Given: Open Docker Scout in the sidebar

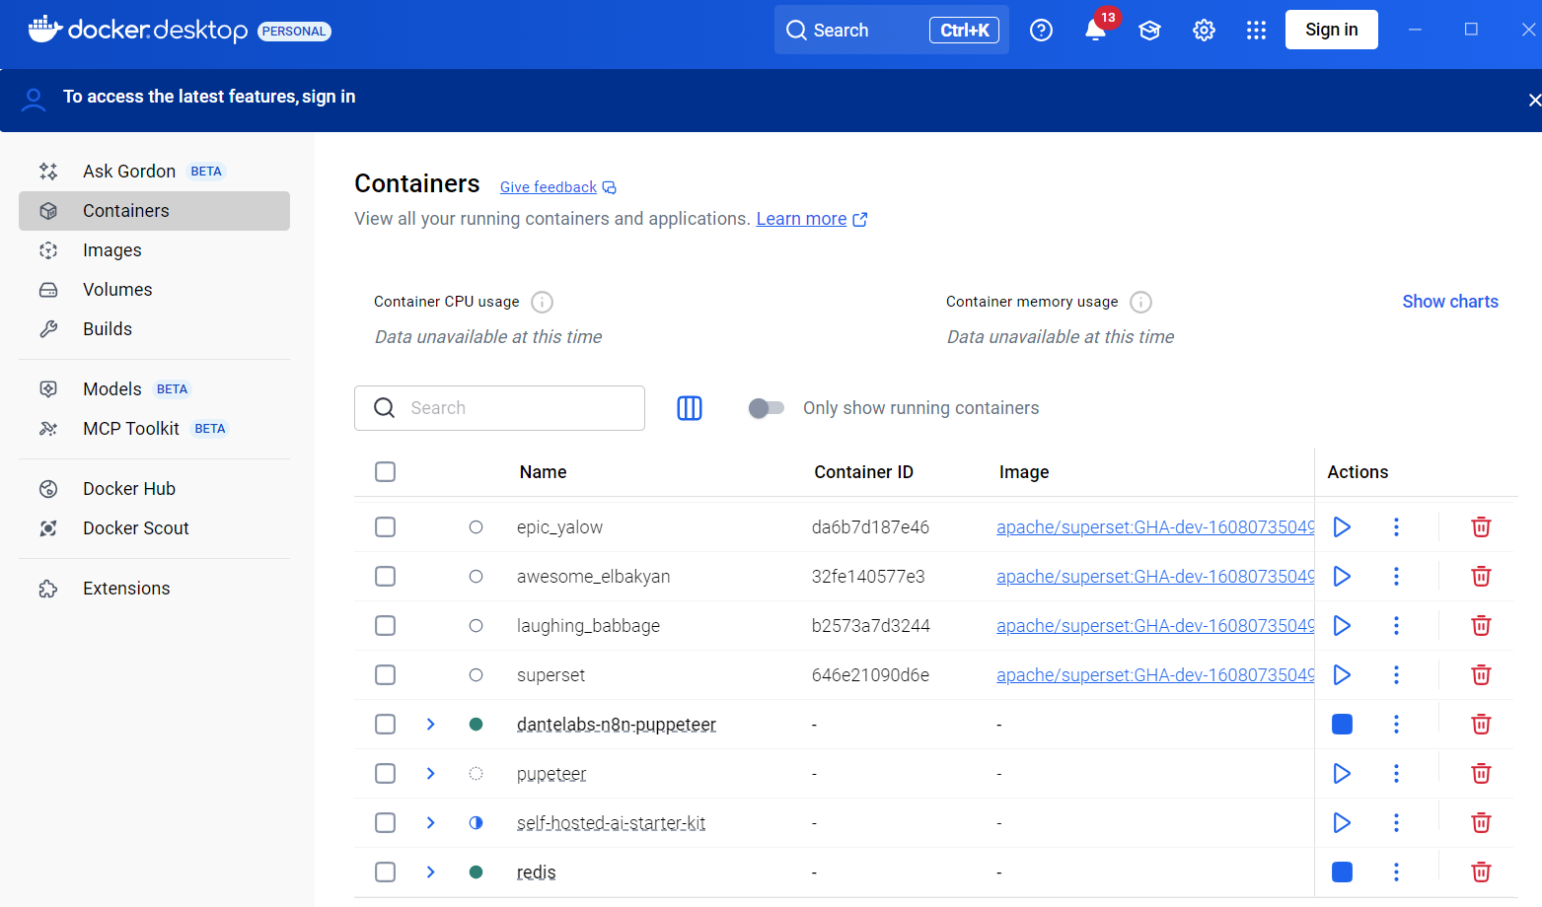Looking at the screenshot, I should coord(154,528).
